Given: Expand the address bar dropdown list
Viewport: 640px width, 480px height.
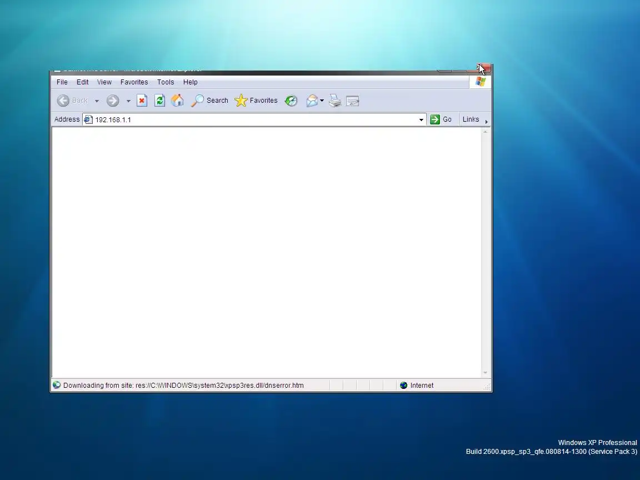Looking at the screenshot, I should click(421, 119).
